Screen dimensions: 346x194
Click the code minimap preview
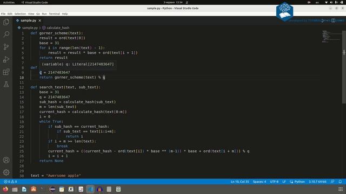pyautogui.click(x=331, y=36)
